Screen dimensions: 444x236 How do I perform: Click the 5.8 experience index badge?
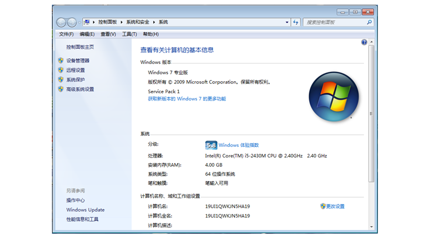(211, 145)
